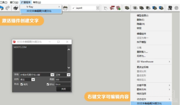Open the Component Options icon
Viewport: 180px width, 105px height.
pyautogui.click(x=112, y=8)
